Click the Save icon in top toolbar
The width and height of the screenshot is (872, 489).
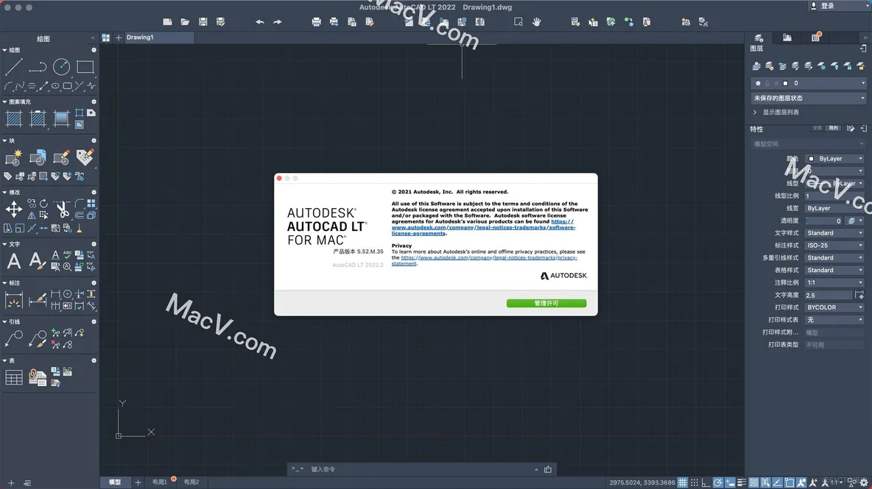tap(203, 21)
